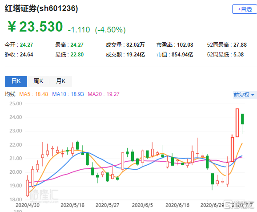This screenshot has width=257, height=212.
Task: Click the 2020/5/27 date axis label
Action: pyautogui.click(x=107, y=205)
